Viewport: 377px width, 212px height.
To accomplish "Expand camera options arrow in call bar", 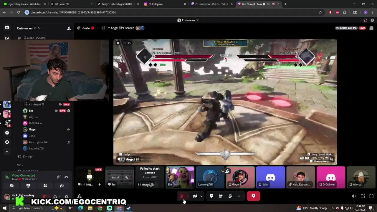I will [x=201, y=196].
